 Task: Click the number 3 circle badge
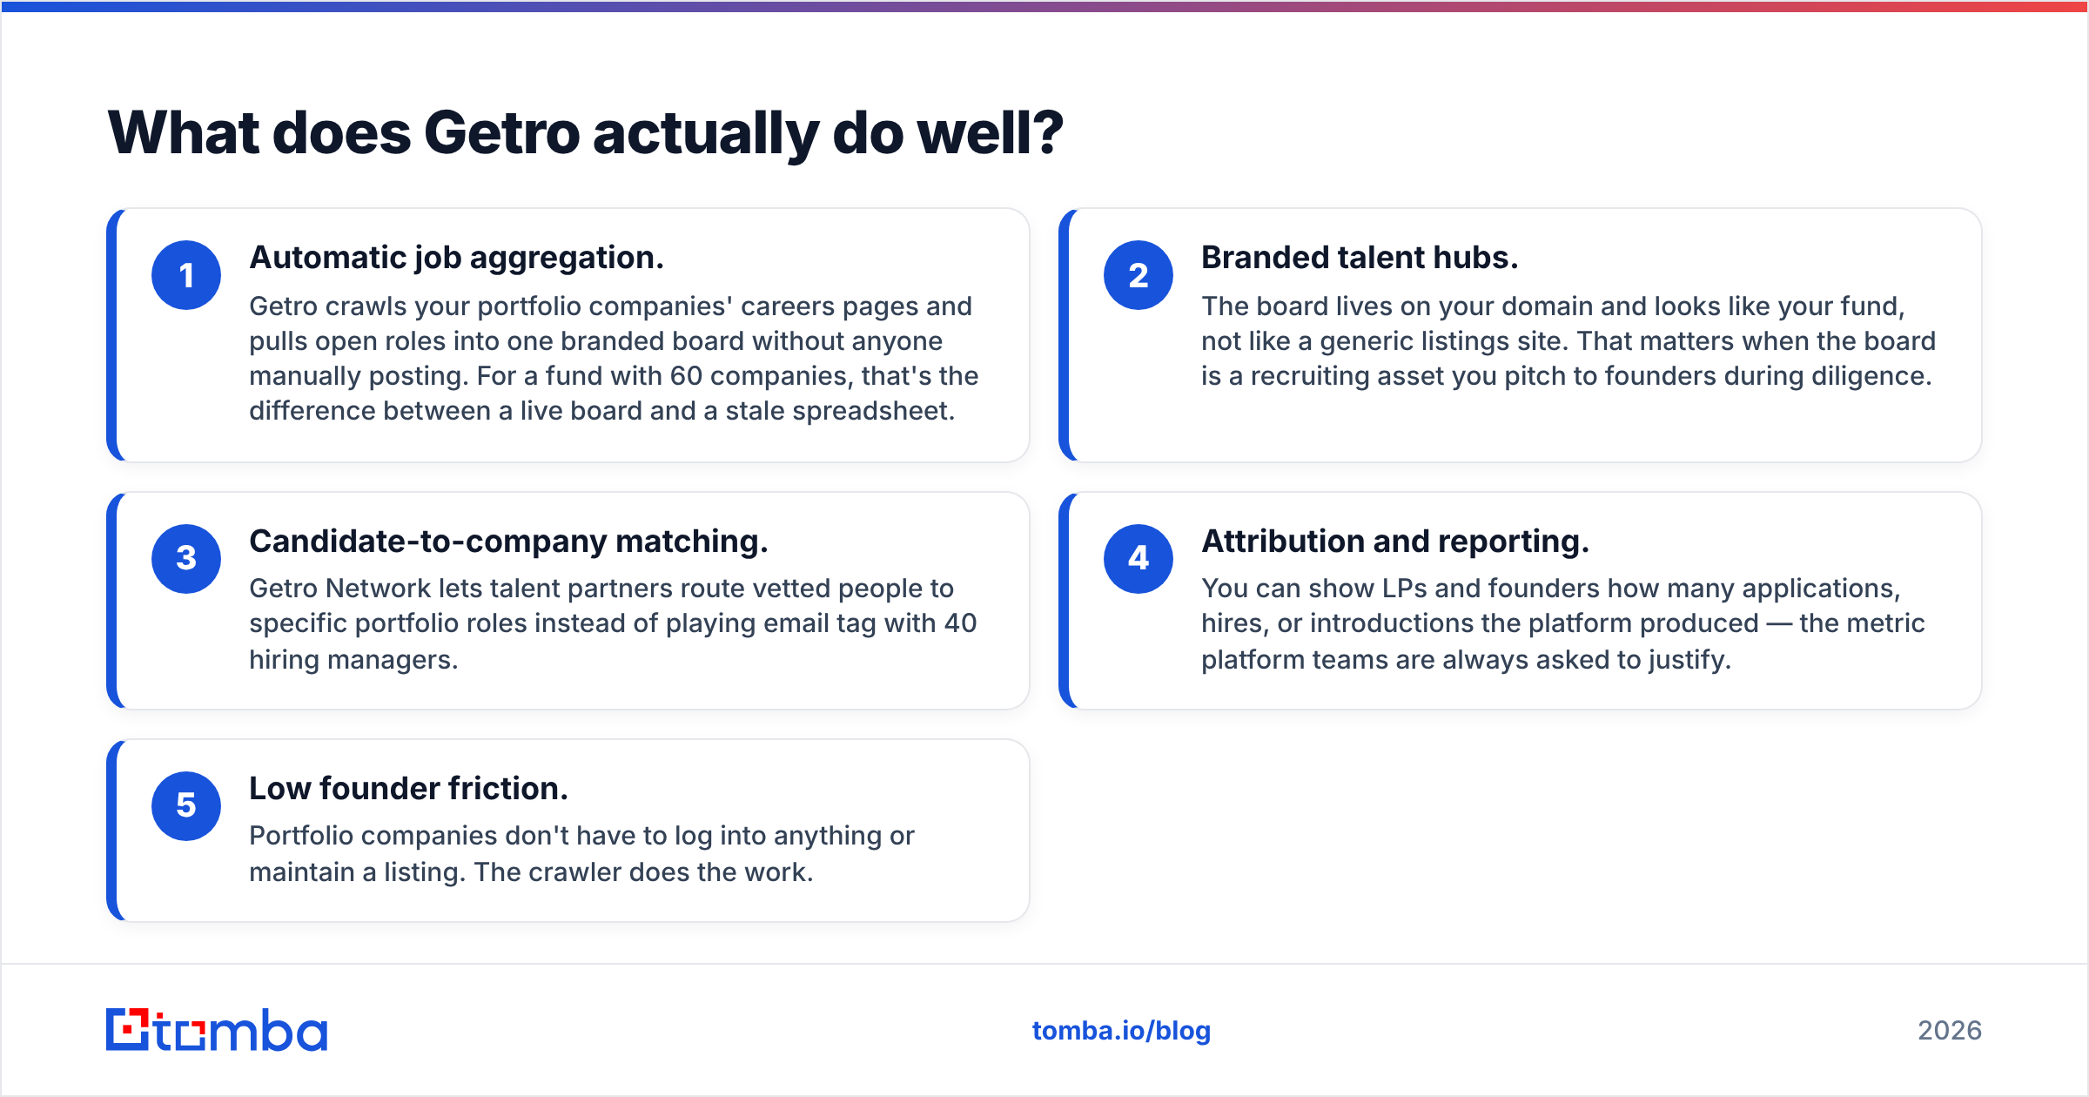[x=186, y=559]
